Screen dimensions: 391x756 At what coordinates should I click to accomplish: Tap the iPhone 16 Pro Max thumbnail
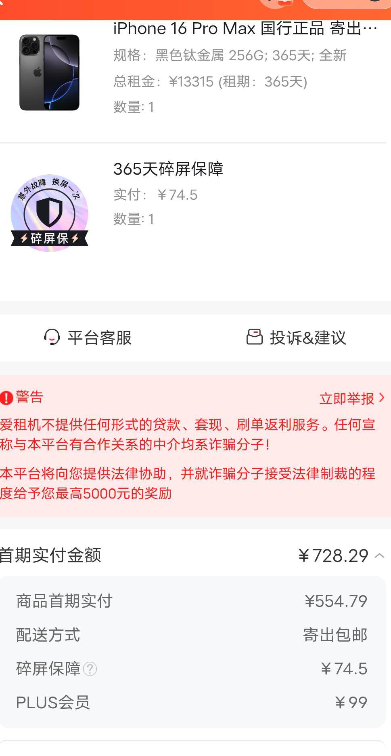[49, 72]
